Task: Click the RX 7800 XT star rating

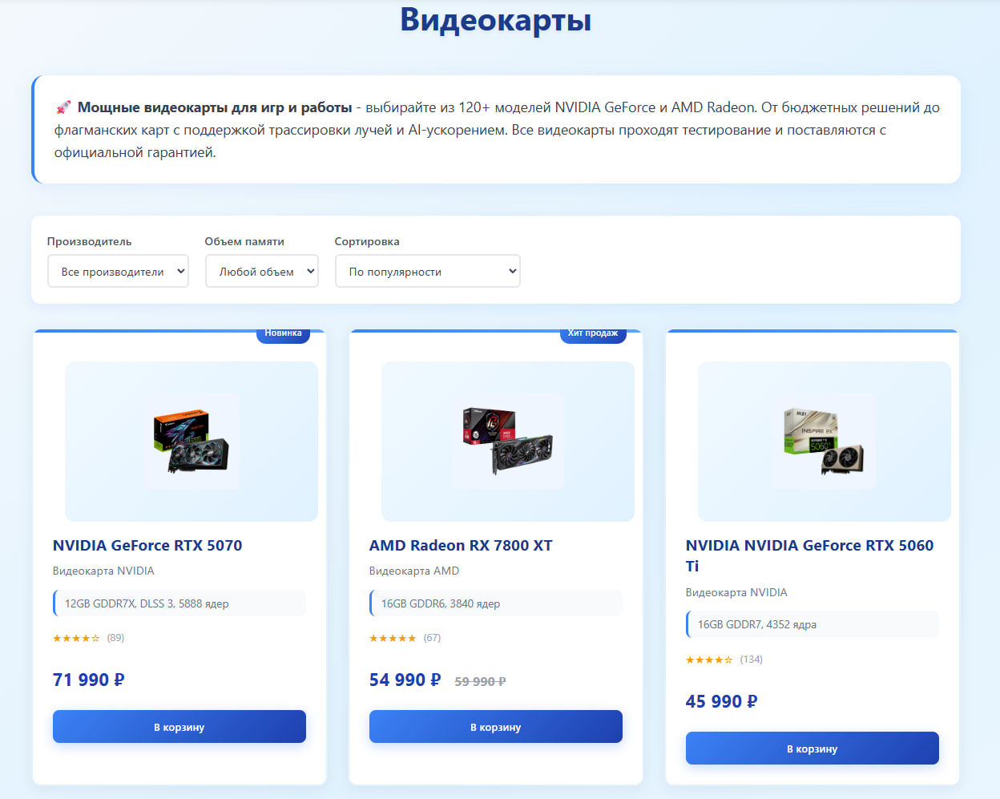Action: pyautogui.click(x=393, y=639)
